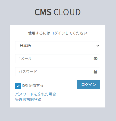Screen dimensions: 116x121
Task: Click the CLOUD word in the logo
Action: tap(67, 12)
